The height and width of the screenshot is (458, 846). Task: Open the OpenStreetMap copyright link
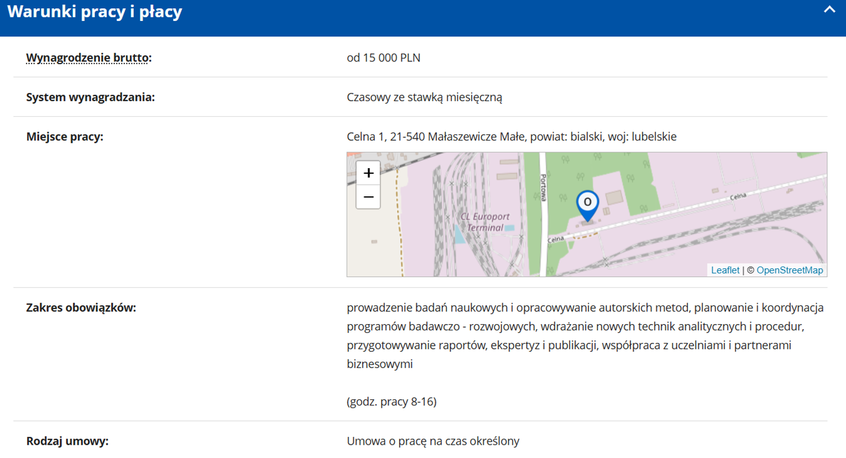[x=789, y=270]
